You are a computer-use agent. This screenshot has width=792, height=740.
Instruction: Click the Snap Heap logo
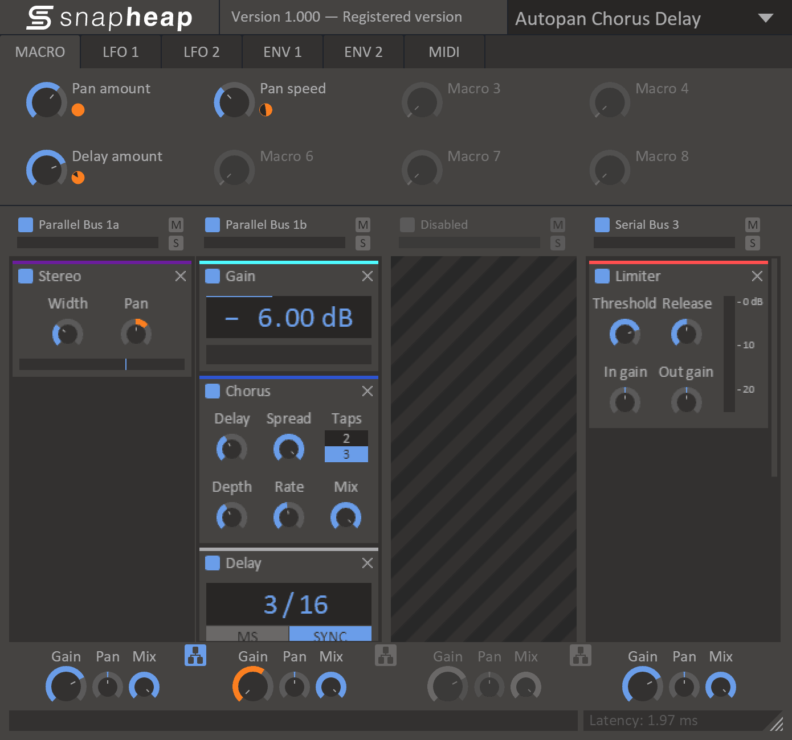click(x=108, y=17)
